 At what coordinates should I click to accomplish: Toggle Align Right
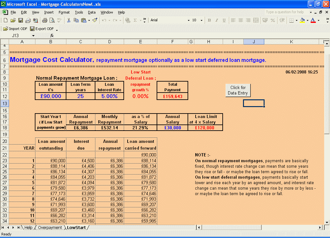(248, 20)
